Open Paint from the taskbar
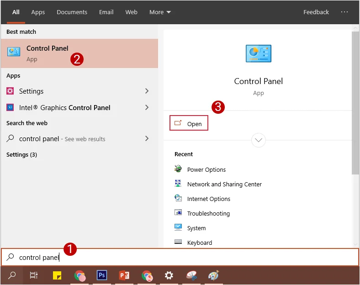 tap(213, 275)
